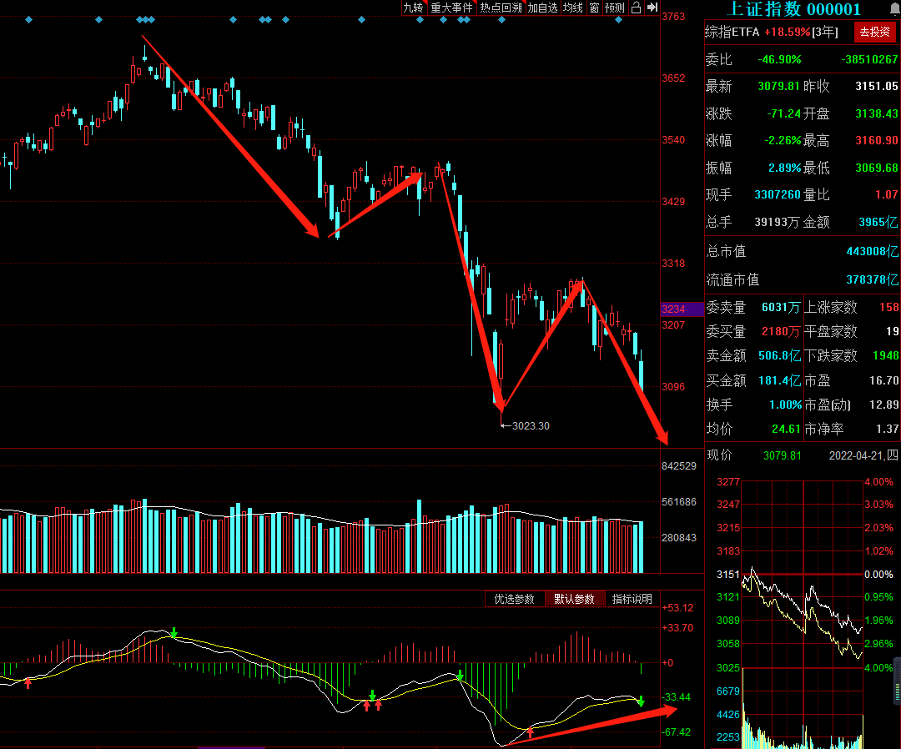Click the 842529 volume axis label
Screen dimensions: 901x749
[678, 465]
